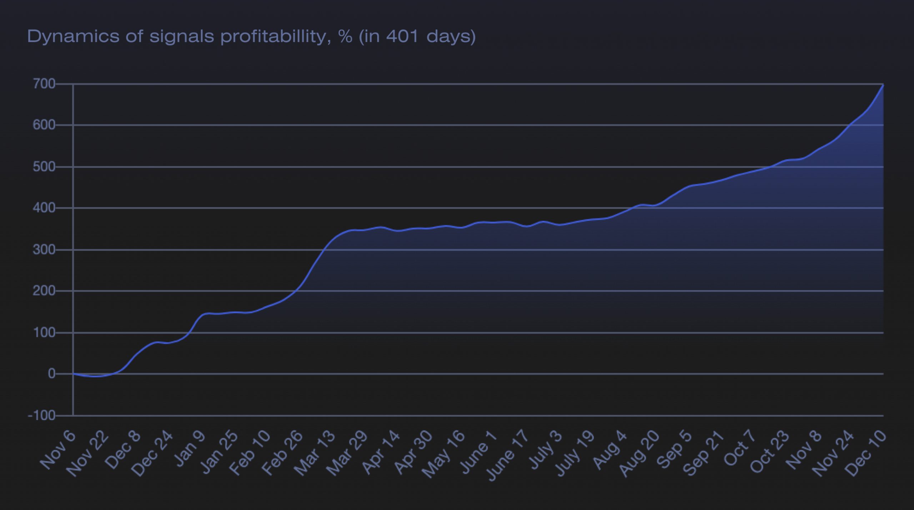This screenshot has width=914, height=510.
Task: Click the 'Aug 20' date label
Action: click(x=639, y=453)
